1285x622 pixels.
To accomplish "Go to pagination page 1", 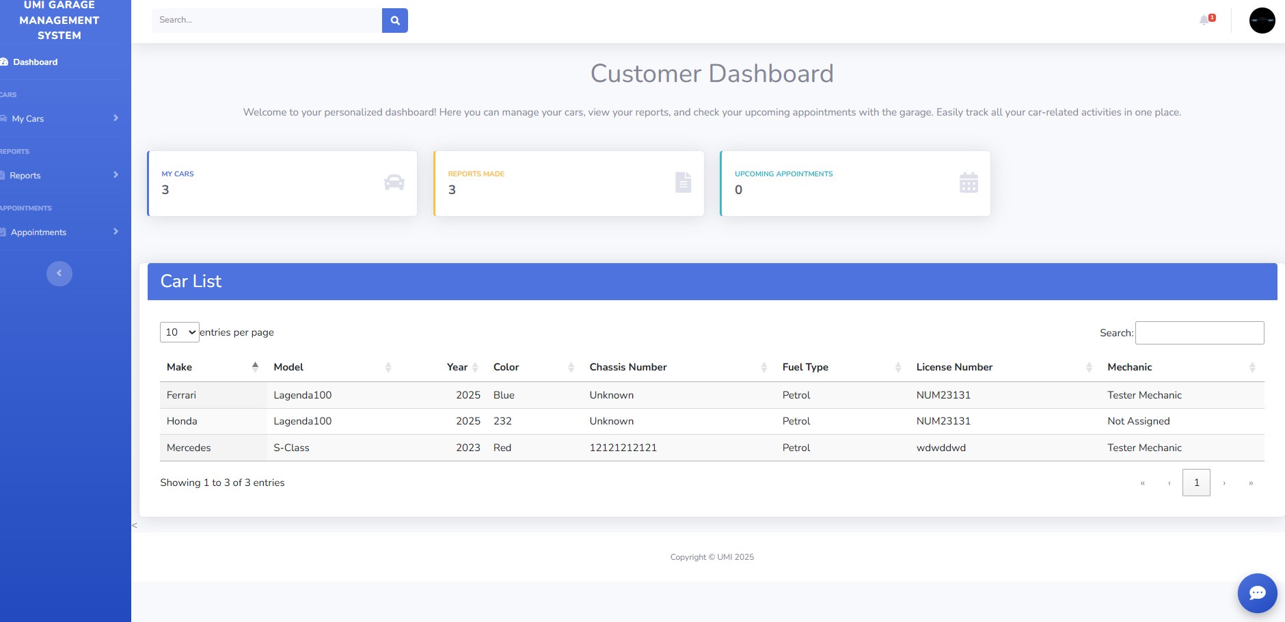I will click(x=1196, y=483).
